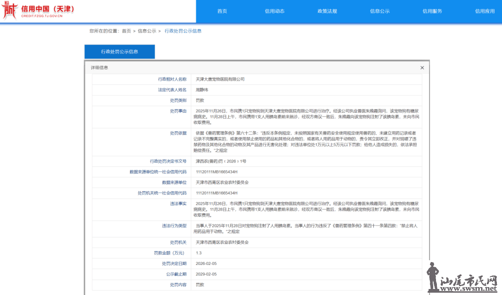Select 政策法规 in the top navigation
502x295 pixels.
click(x=327, y=11)
